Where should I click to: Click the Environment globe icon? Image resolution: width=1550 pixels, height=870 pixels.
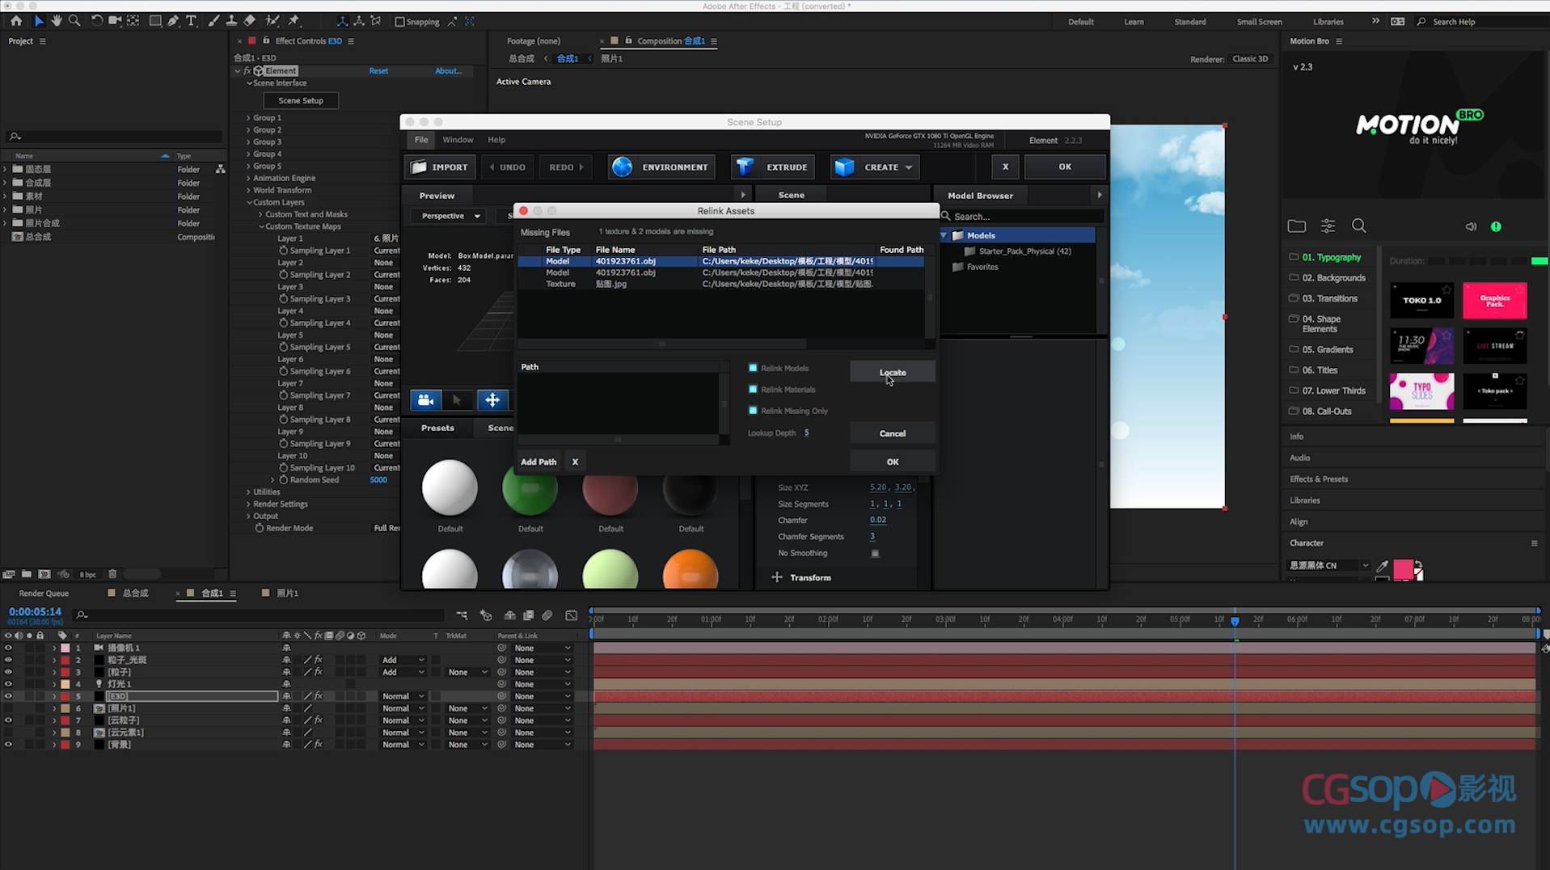coord(622,167)
